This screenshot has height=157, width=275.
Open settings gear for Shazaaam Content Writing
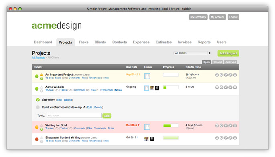222,138
